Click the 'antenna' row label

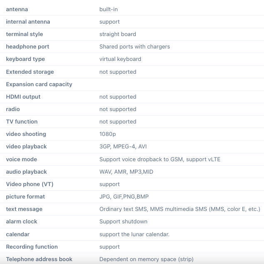point(17,9)
